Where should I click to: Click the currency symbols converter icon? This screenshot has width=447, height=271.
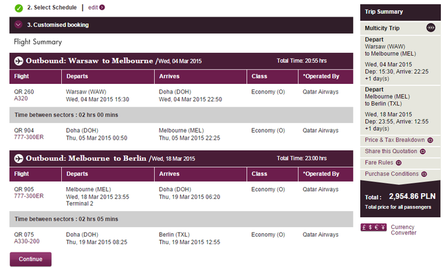click(373, 228)
